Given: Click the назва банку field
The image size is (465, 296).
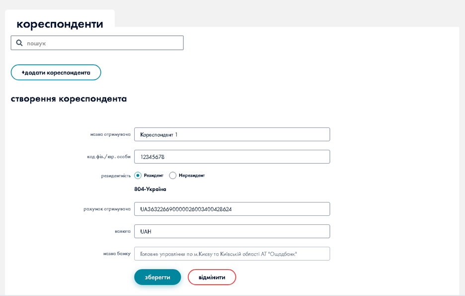Looking at the screenshot, I should [232, 254].
